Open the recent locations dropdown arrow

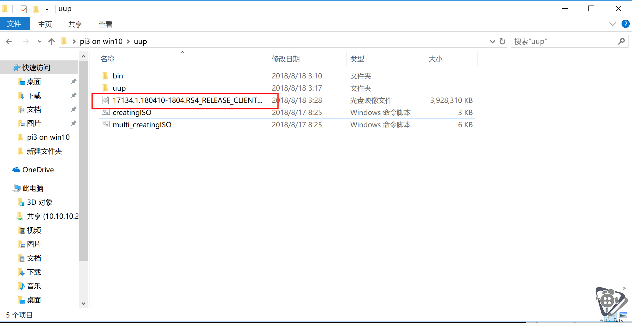pos(39,42)
